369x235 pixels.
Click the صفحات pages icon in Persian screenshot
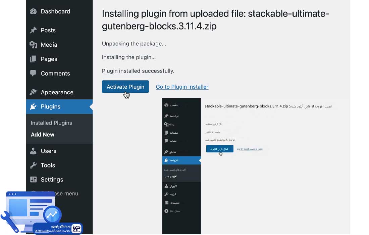[x=166, y=133]
